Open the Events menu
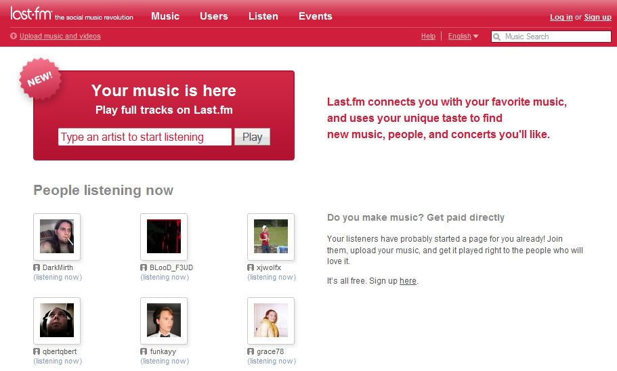This screenshot has width=617, height=371. (x=315, y=16)
